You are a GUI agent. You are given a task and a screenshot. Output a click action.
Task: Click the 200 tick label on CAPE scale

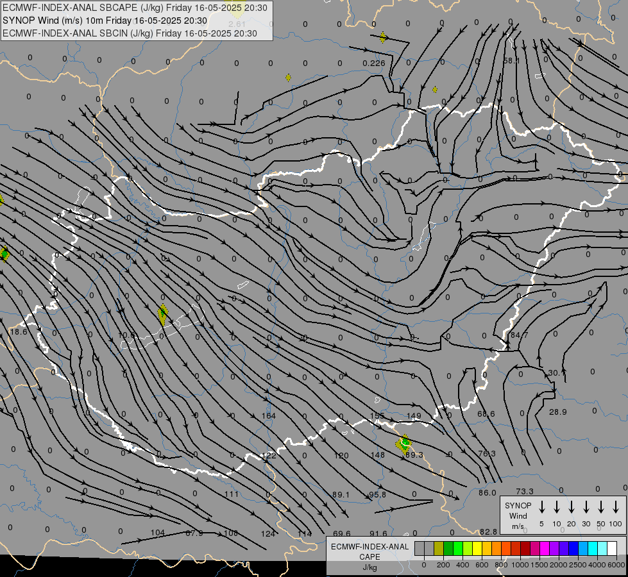(x=443, y=565)
